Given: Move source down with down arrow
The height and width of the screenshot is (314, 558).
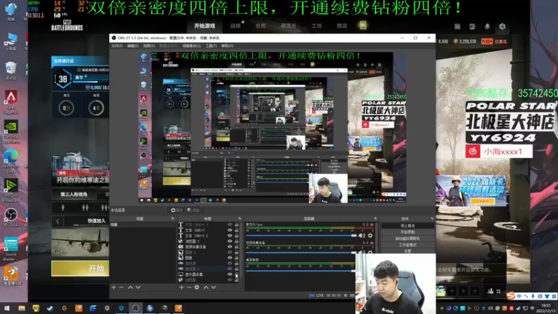Looking at the screenshot, I should (x=213, y=287).
